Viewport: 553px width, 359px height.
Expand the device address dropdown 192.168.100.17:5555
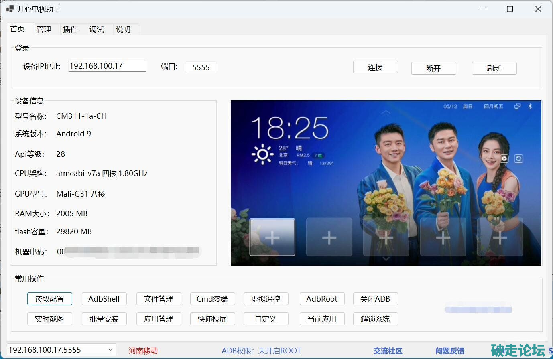coord(110,350)
